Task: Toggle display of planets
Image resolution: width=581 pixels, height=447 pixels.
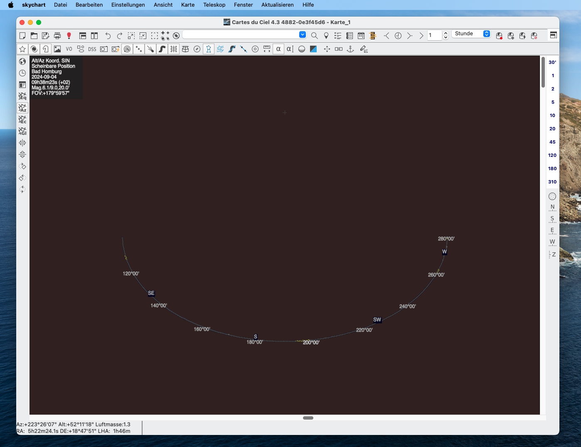Action: coord(127,49)
